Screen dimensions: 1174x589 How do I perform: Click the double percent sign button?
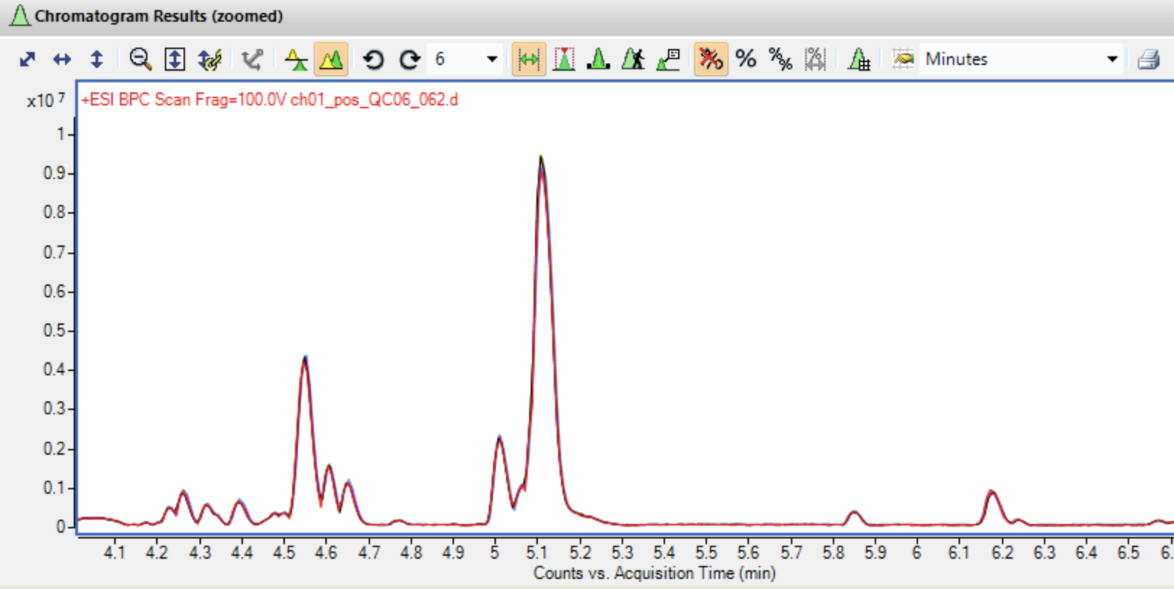[x=781, y=59]
